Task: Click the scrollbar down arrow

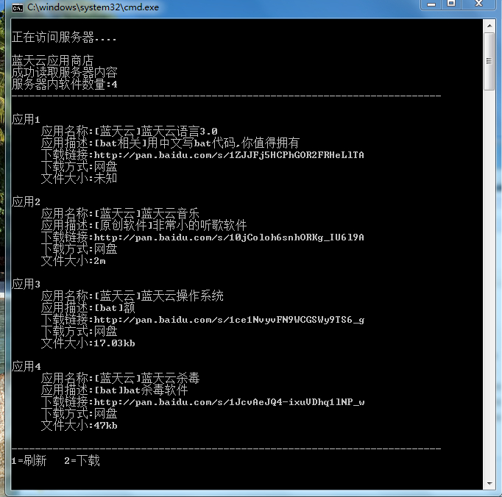Action: click(489, 484)
